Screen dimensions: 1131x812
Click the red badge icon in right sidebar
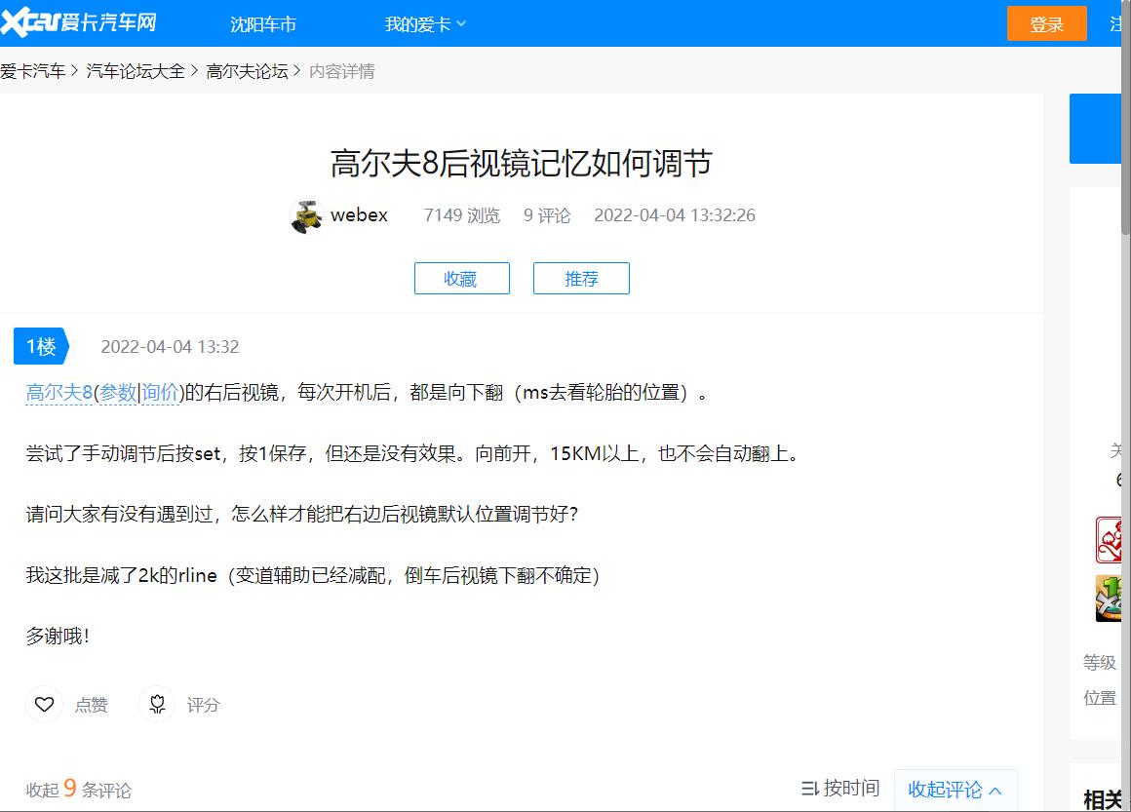[1109, 539]
